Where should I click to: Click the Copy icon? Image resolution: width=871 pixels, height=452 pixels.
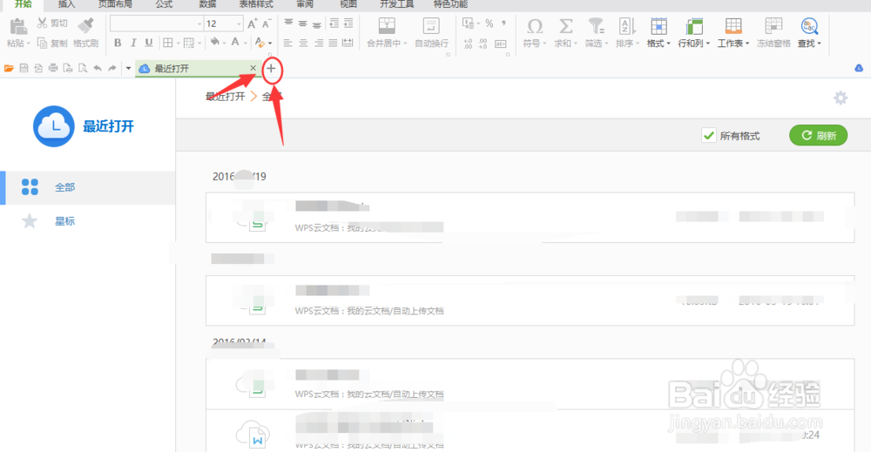pos(42,43)
